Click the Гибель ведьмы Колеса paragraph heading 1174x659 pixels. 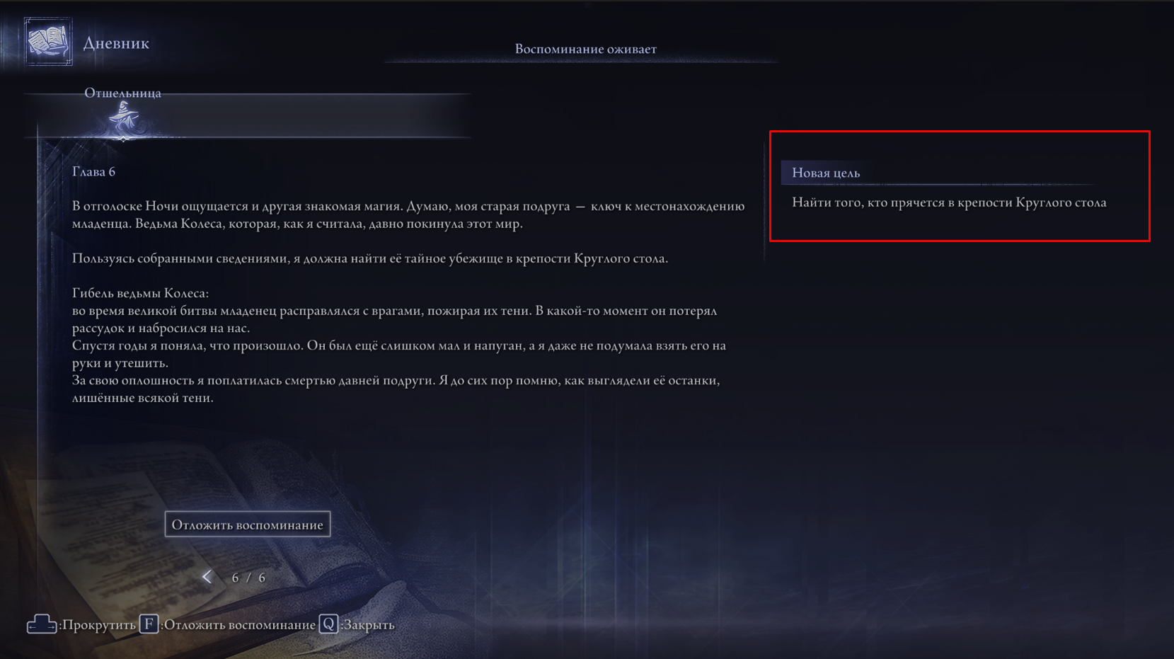pyautogui.click(x=140, y=293)
